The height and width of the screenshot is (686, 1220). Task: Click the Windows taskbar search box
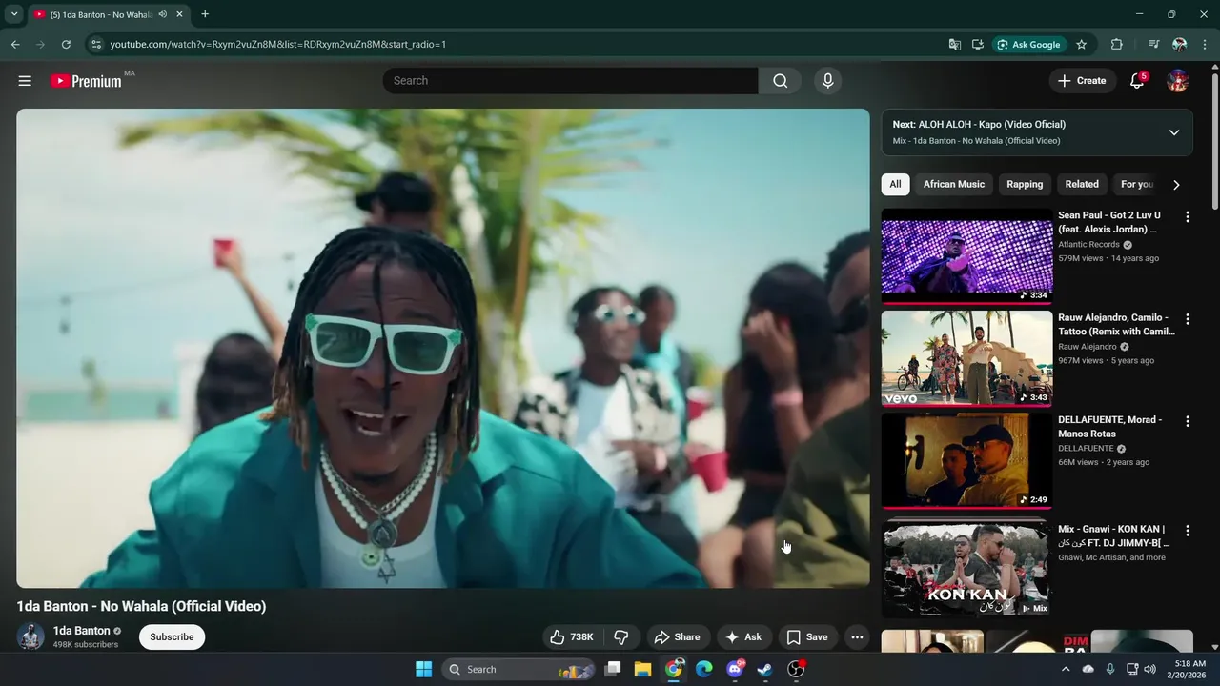[x=518, y=669]
